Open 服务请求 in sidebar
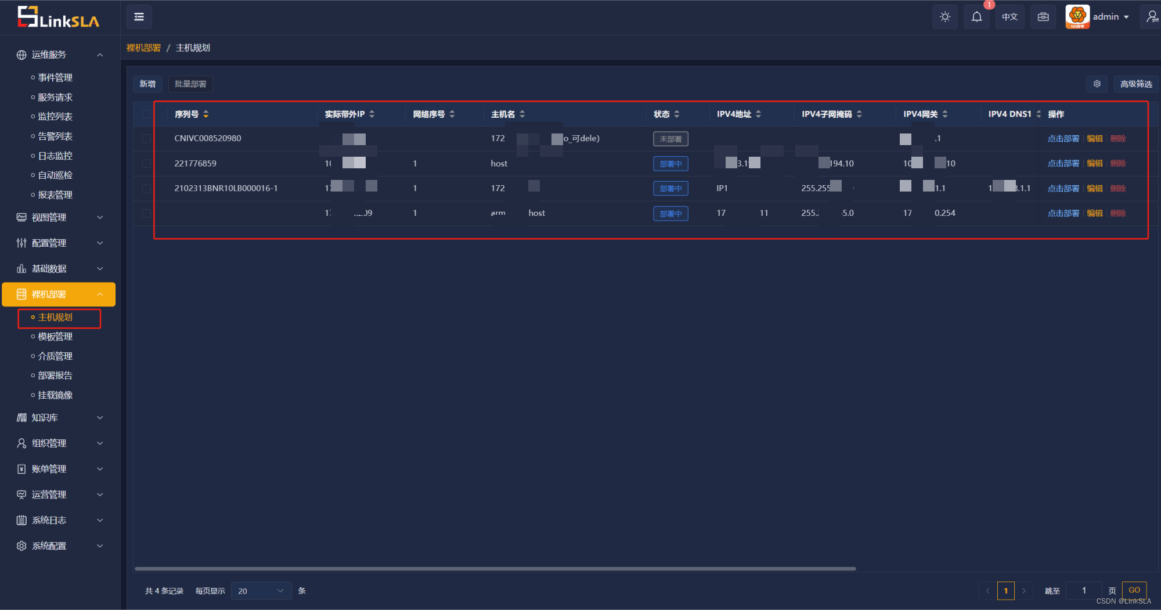This screenshot has height=610, width=1161. (55, 98)
